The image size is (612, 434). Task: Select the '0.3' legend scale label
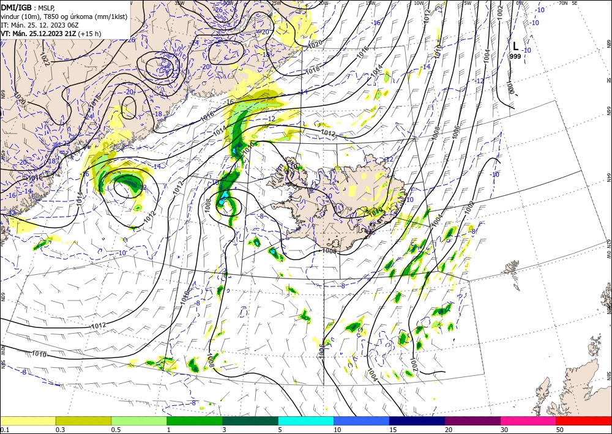click(60, 430)
